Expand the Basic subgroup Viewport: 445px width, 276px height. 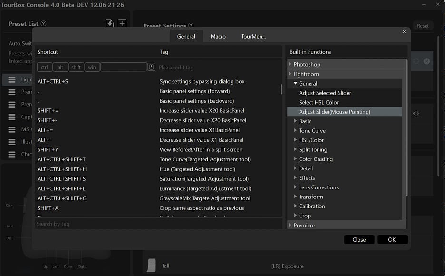click(295, 121)
